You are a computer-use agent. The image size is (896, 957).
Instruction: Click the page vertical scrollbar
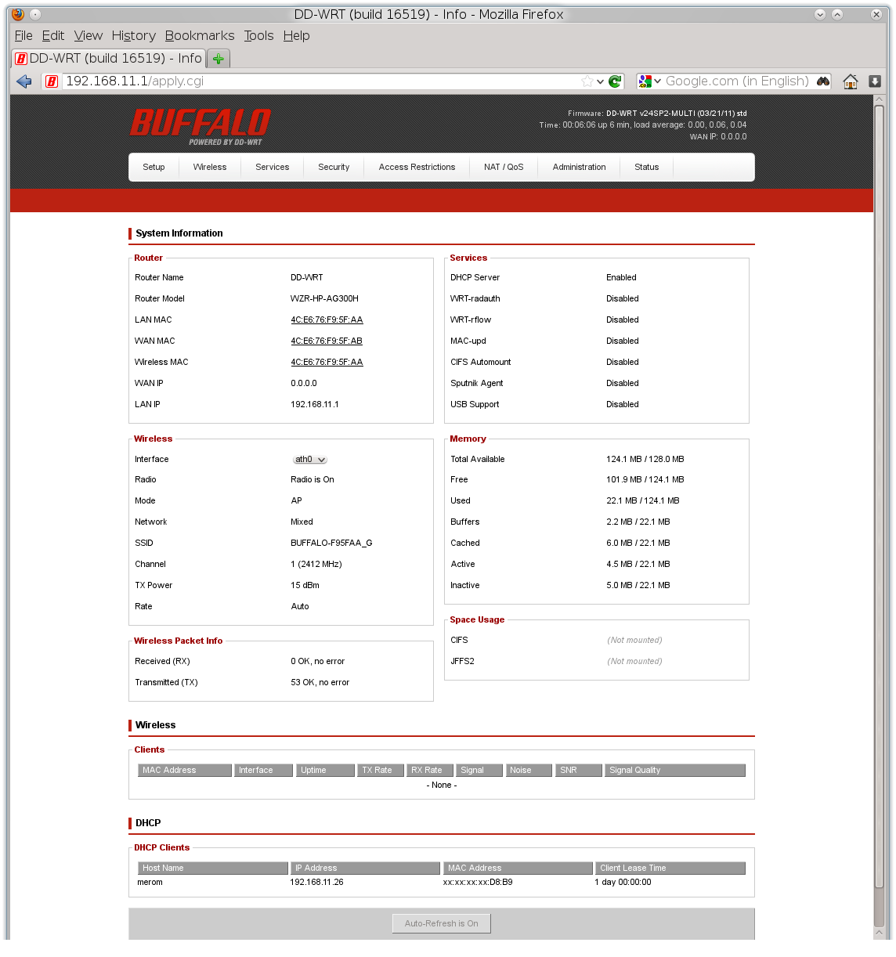(879, 497)
